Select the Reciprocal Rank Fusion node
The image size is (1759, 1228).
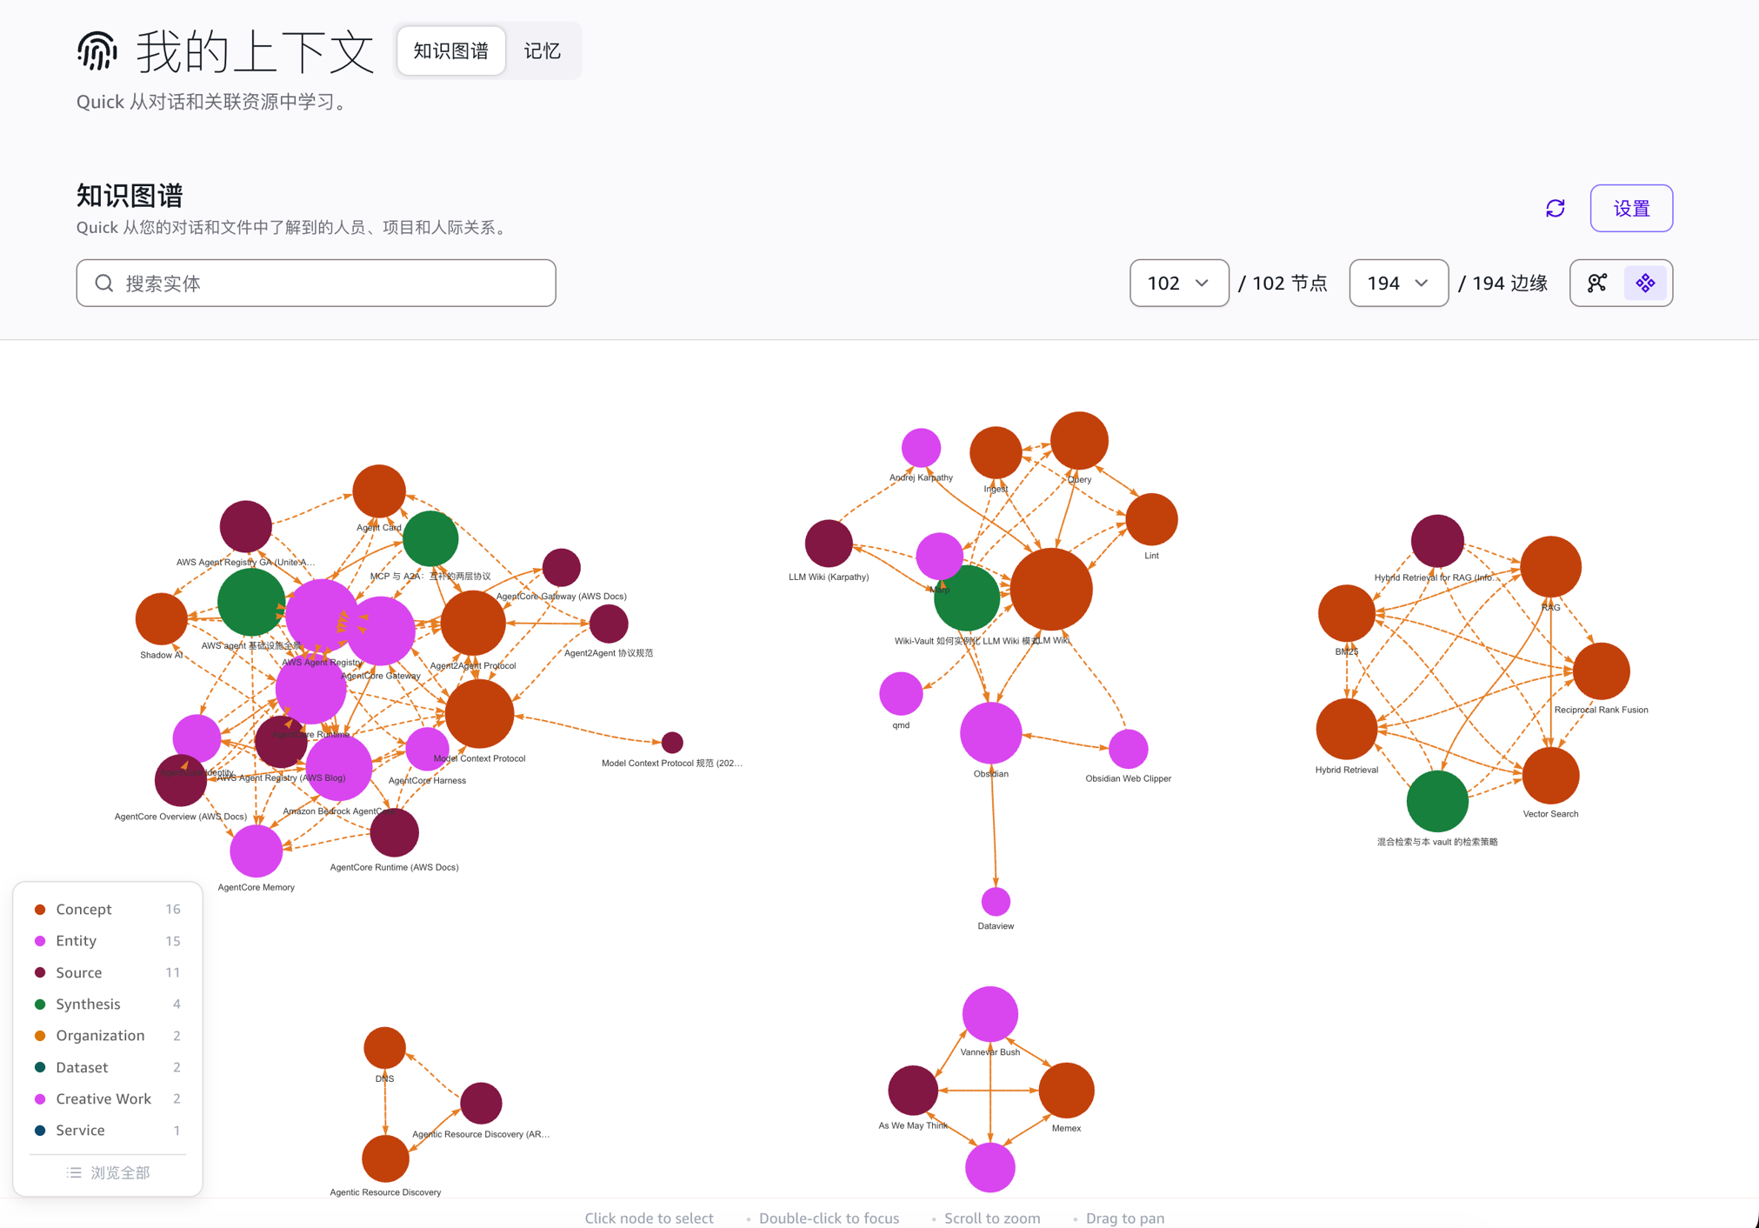[1601, 671]
